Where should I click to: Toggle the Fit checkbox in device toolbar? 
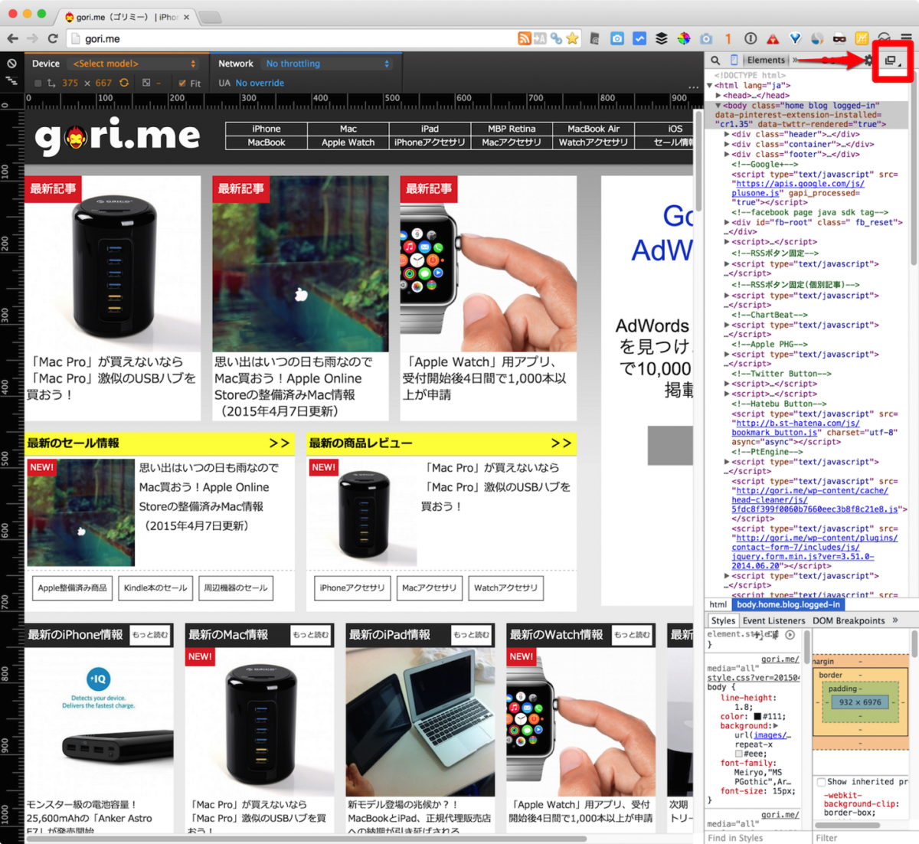182,82
